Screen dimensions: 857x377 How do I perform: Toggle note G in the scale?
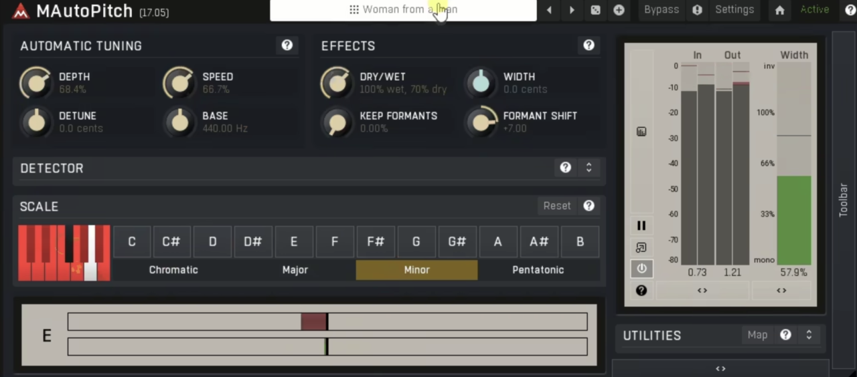(x=416, y=242)
